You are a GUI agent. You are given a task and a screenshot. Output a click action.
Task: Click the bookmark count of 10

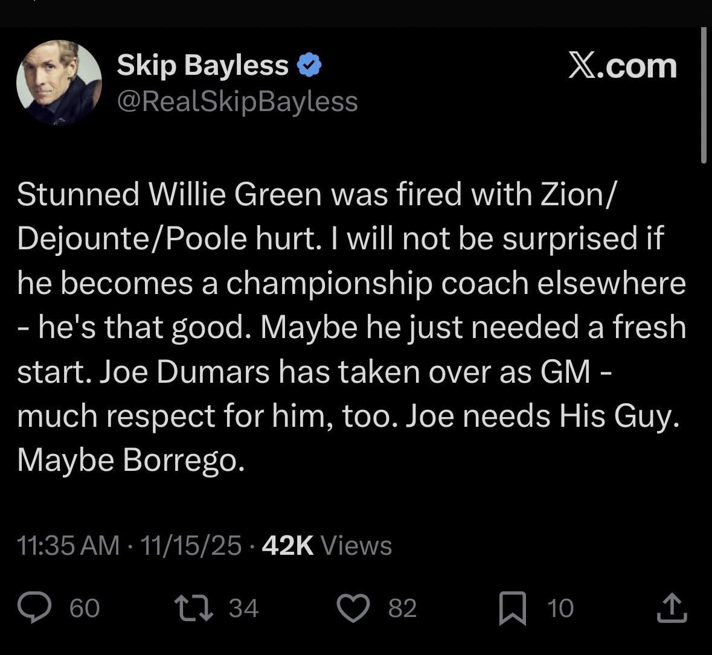coord(560,608)
